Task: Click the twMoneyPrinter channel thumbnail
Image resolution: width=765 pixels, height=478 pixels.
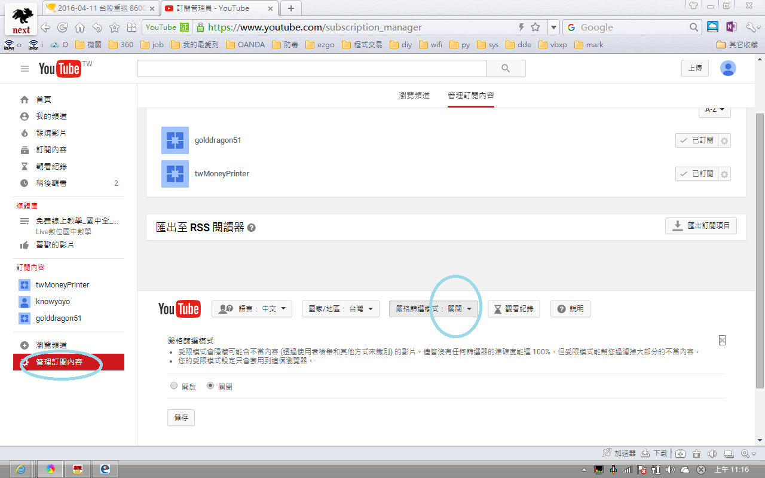Action: (175, 174)
